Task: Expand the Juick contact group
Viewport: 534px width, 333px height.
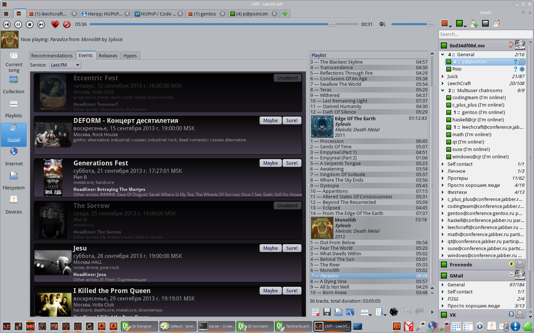Action: coord(443,77)
